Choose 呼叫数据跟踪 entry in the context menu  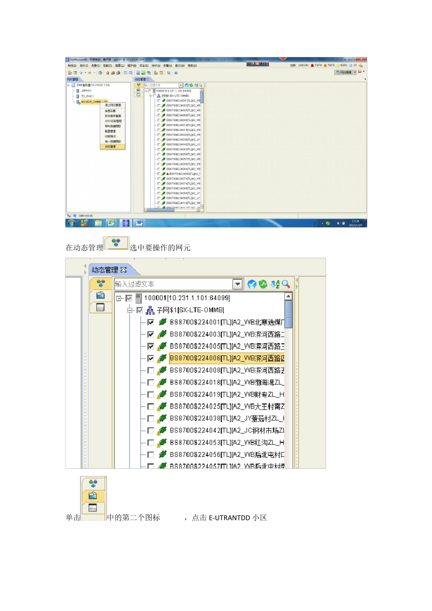point(113,126)
